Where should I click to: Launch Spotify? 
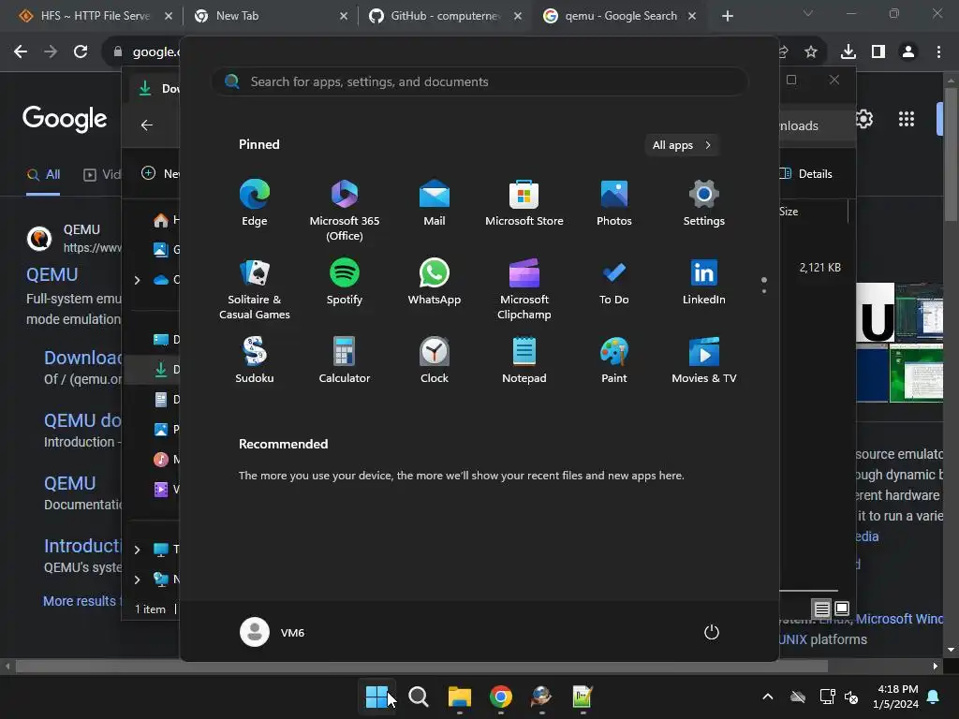tap(345, 282)
